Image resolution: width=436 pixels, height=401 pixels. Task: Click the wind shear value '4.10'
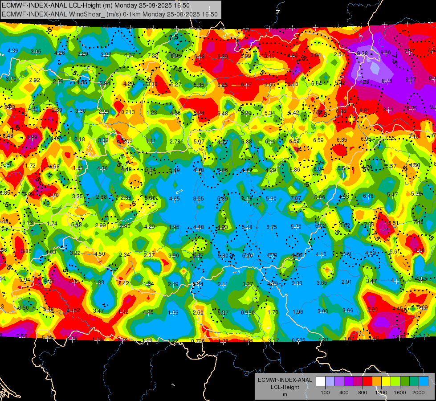(x=321, y=254)
